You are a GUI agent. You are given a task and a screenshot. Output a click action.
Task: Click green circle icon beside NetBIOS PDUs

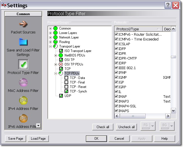click(61, 55)
